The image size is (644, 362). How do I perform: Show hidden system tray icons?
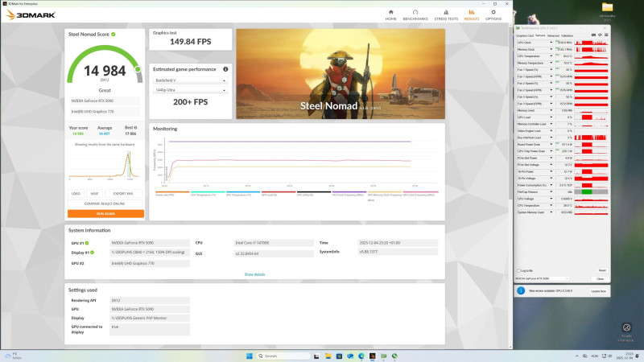(576, 356)
